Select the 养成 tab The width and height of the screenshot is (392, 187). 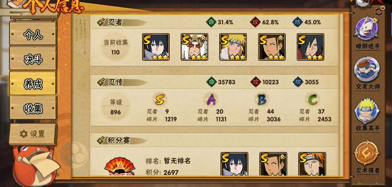33,84
